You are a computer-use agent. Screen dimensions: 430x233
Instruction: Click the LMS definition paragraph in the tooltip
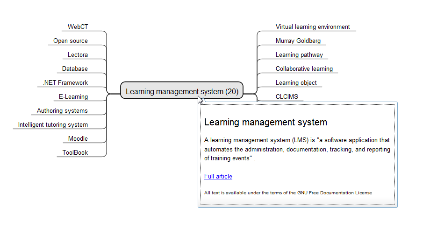297,149
